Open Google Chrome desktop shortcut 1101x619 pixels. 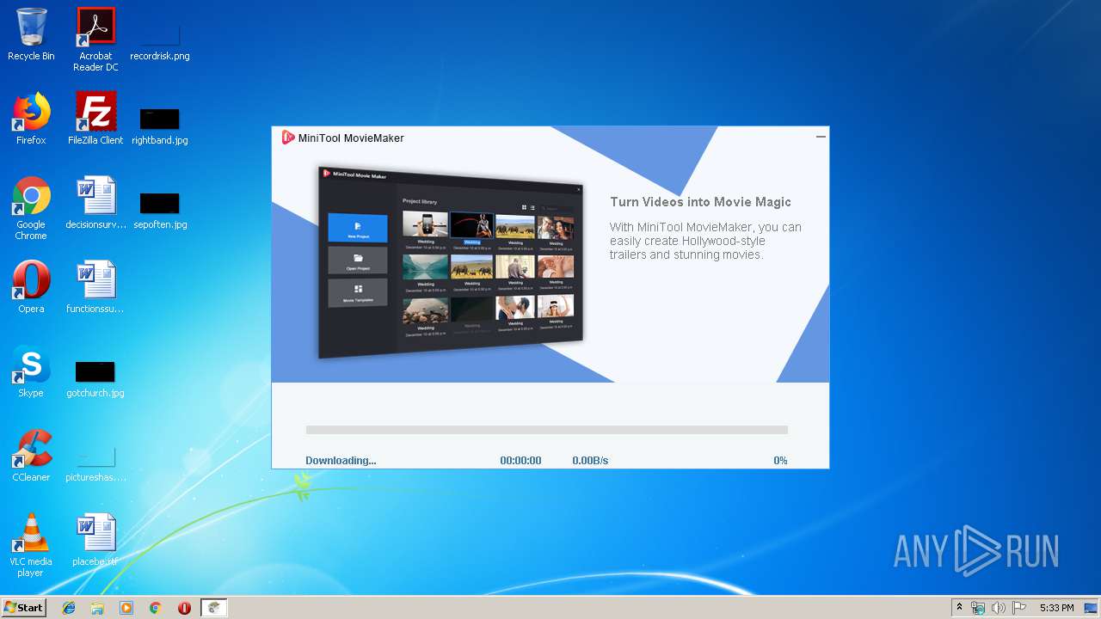(x=31, y=208)
